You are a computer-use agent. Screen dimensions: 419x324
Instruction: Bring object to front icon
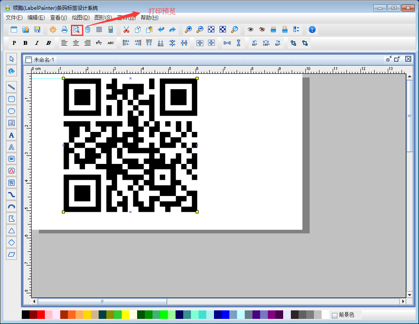293,43
